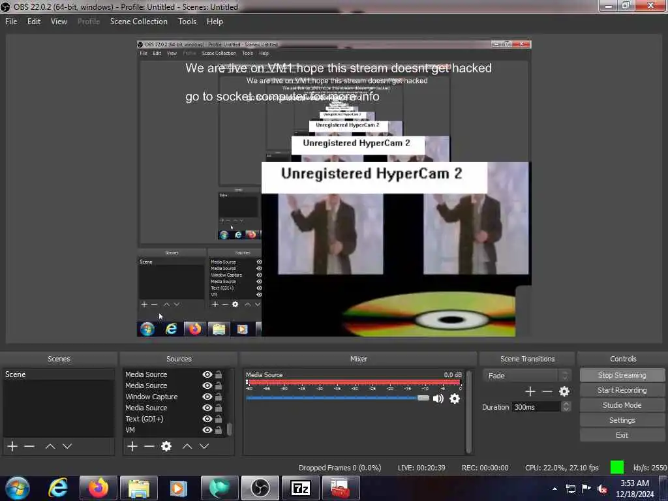Viewport: 668px width, 501px height.
Task: Add a new source with plus icon
Action: click(132, 446)
